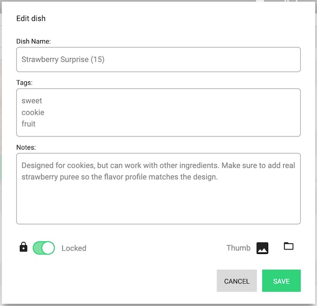Save the dish changes
This screenshot has height=306, width=317.
[x=282, y=281]
